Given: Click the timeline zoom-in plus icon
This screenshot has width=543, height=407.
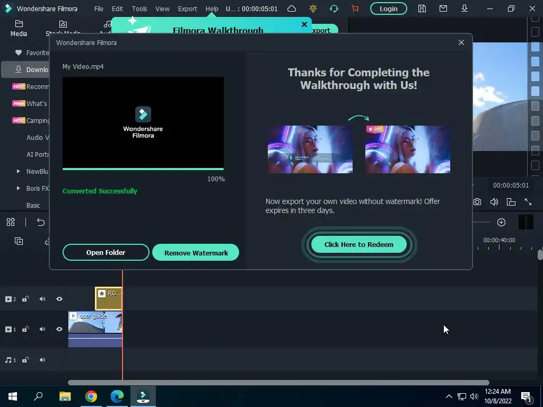Looking at the screenshot, I should 501,222.
